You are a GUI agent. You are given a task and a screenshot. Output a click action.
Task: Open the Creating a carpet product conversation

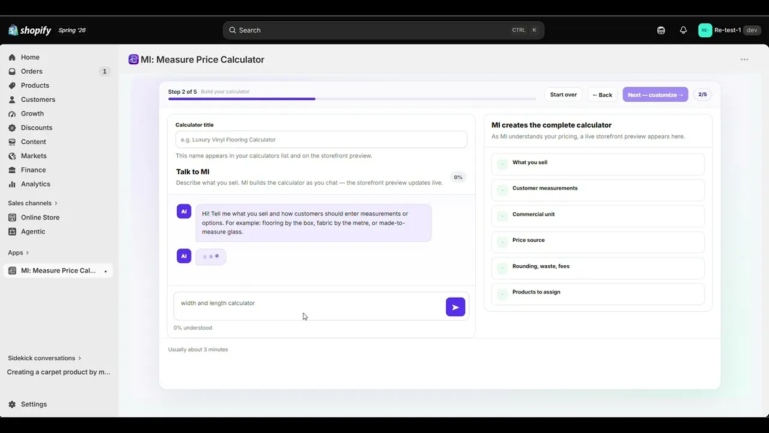pyautogui.click(x=59, y=372)
